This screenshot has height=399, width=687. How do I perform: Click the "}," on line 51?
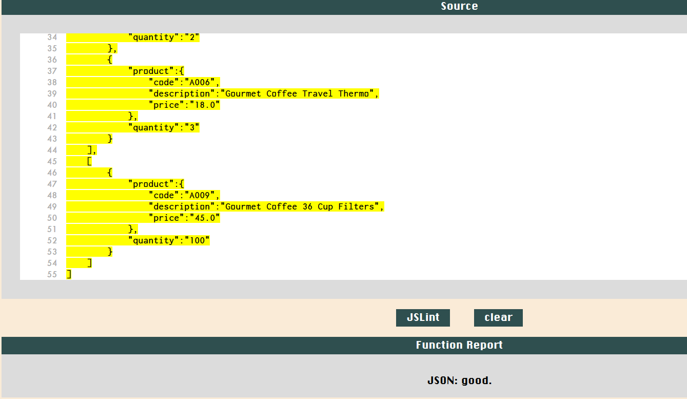[133, 229]
